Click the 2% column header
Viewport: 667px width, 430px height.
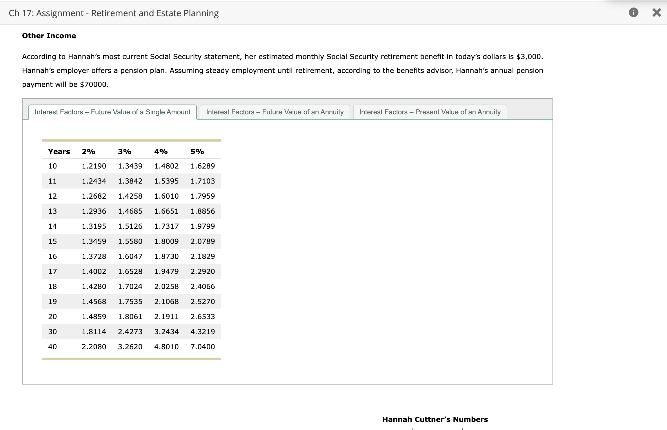pyautogui.click(x=88, y=151)
